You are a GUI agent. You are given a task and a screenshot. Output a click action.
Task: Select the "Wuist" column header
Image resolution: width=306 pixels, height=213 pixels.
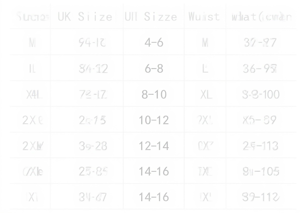pyautogui.click(x=204, y=17)
